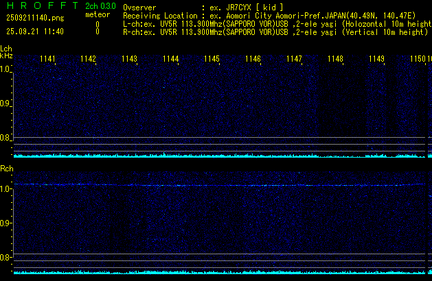Click the 1.0 kHz carrier line in Rch

[220, 184]
